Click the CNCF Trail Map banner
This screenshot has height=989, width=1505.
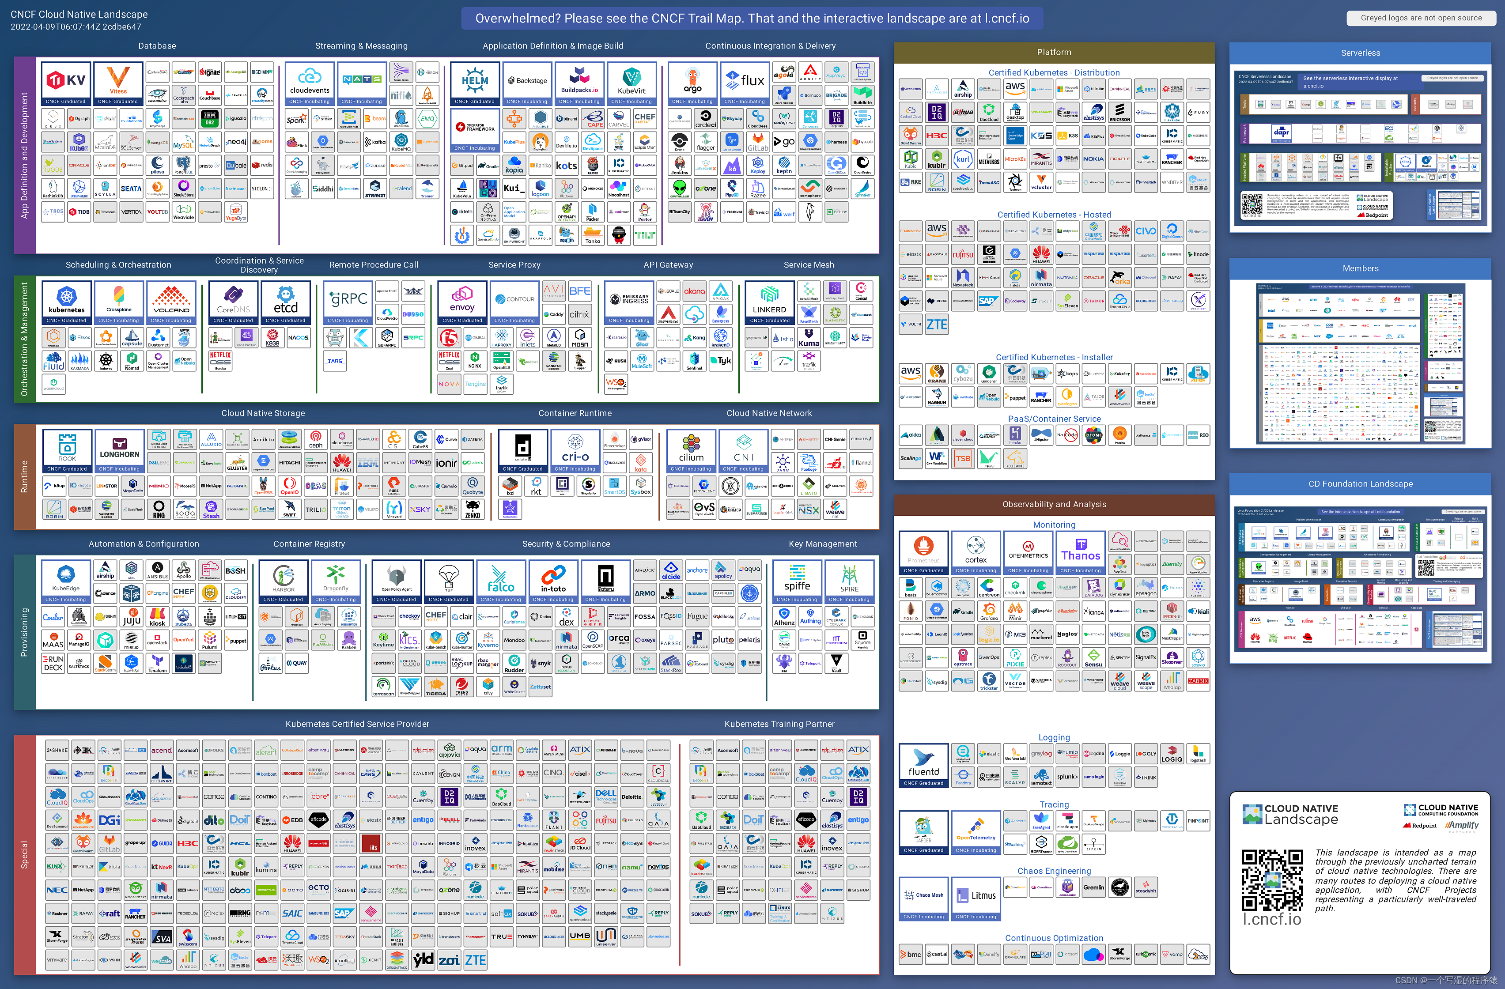point(752,19)
